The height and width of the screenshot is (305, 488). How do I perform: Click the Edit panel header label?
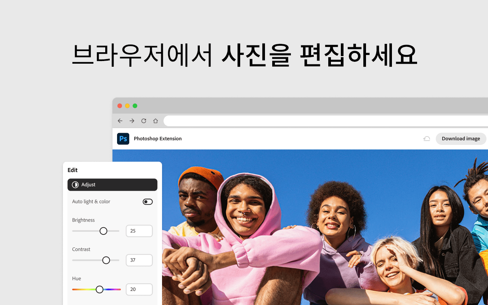pos(72,170)
